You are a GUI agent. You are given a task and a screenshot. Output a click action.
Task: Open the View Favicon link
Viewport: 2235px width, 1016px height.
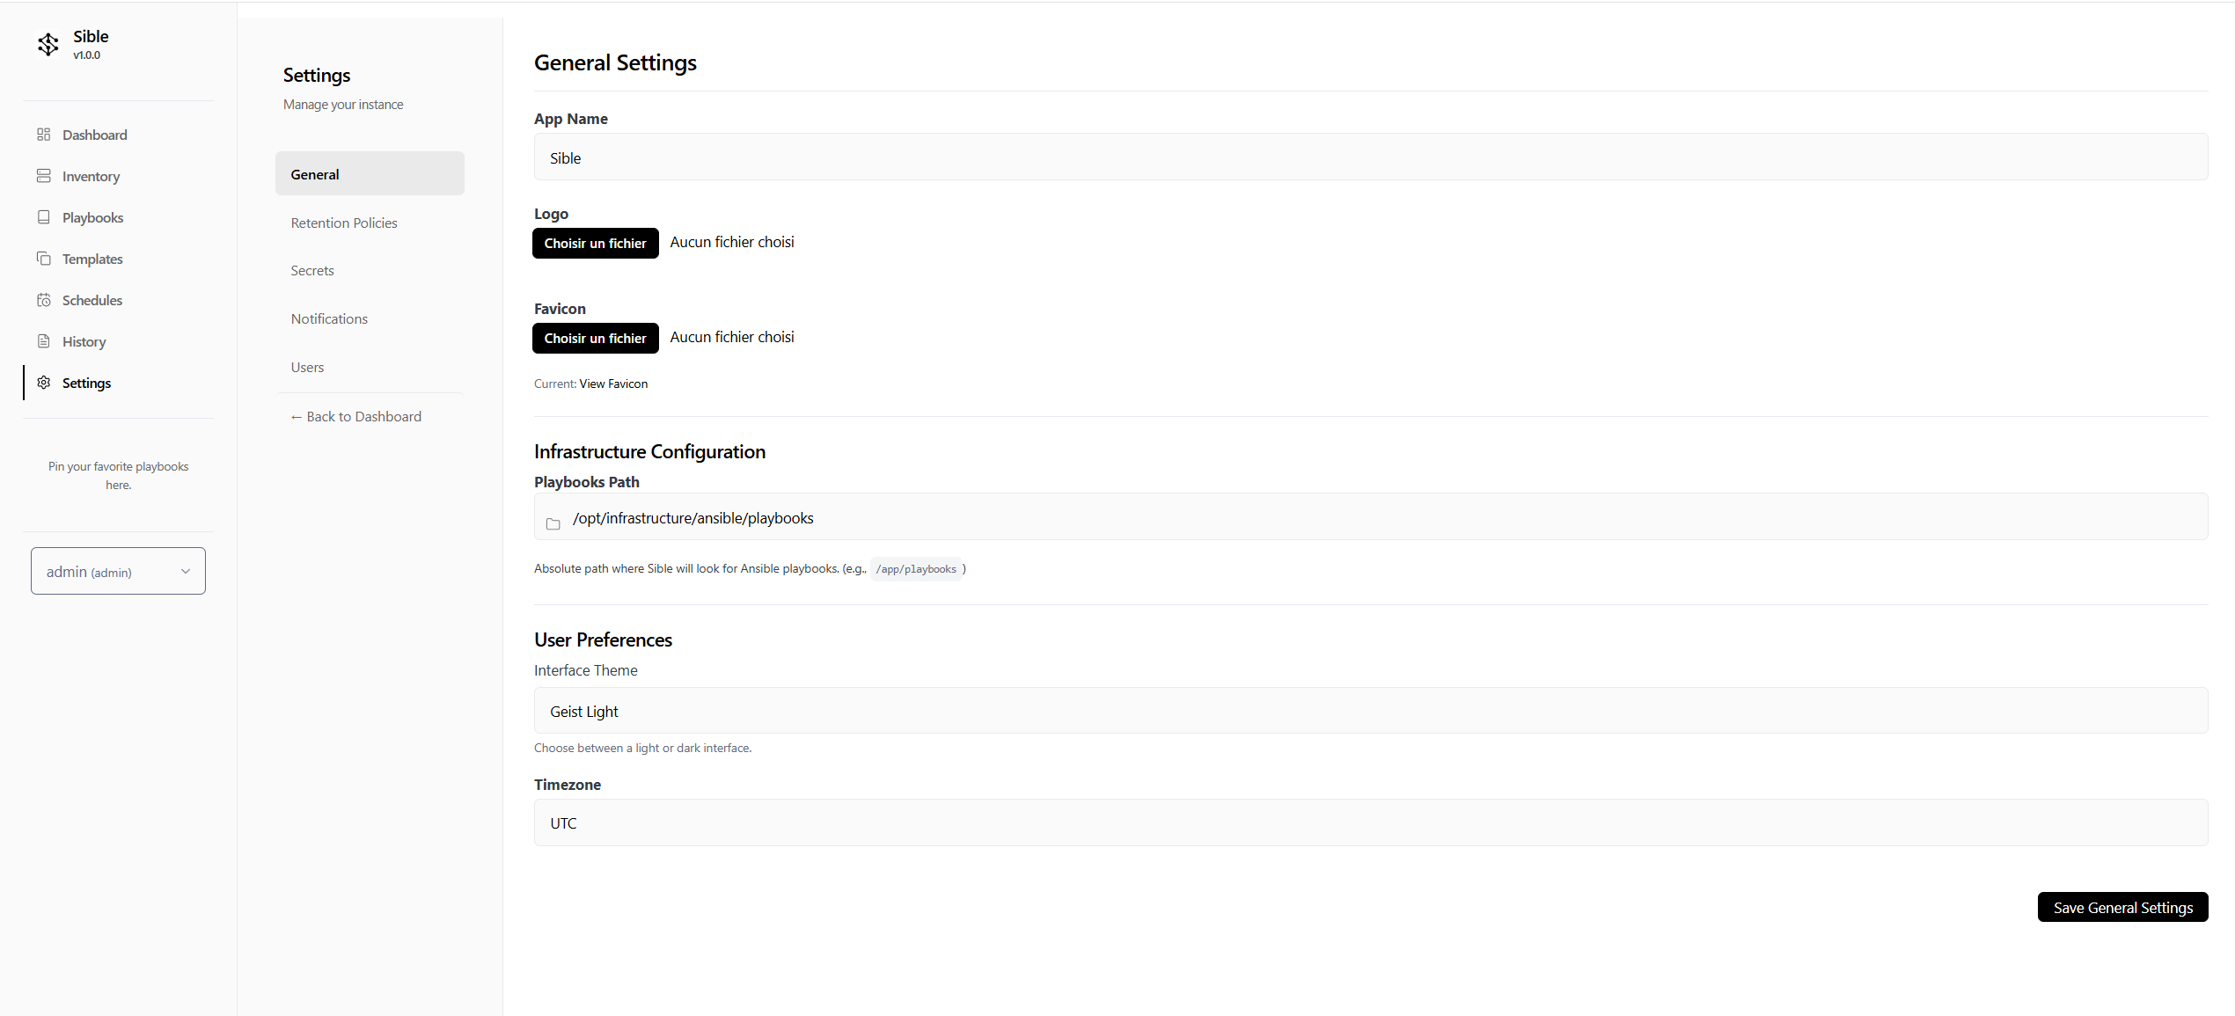[613, 384]
